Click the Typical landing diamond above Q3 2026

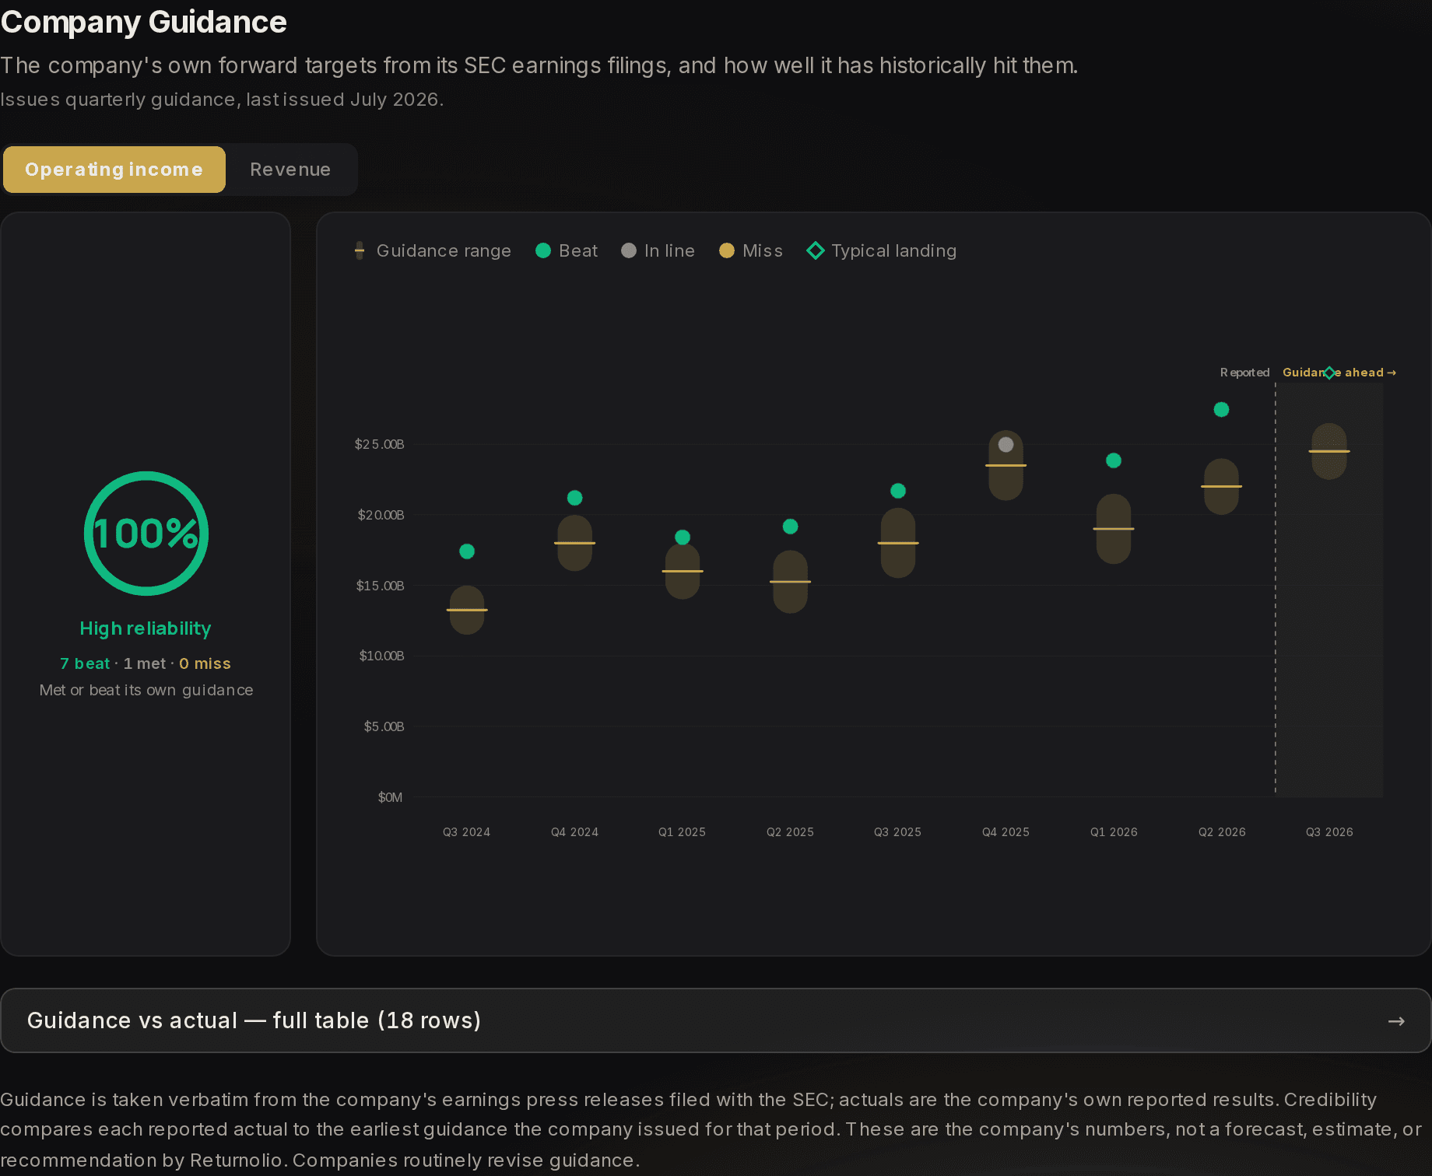1329,373
